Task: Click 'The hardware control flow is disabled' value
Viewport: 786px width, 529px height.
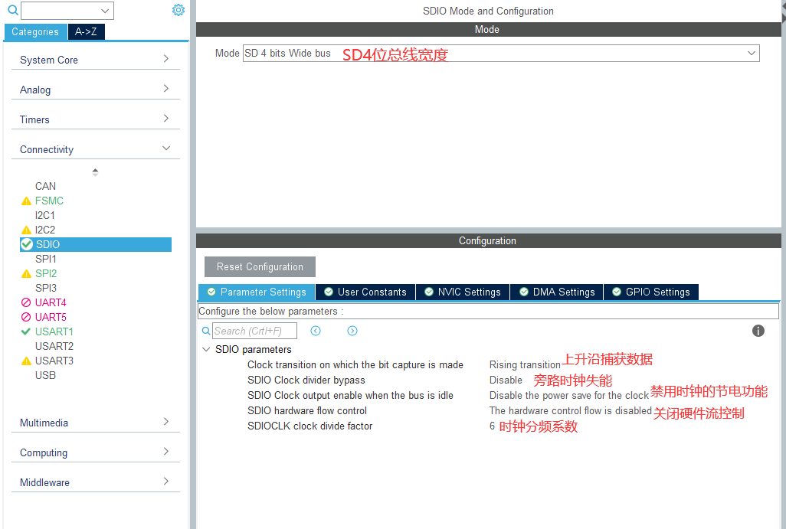Action: [x=570, y=411]
